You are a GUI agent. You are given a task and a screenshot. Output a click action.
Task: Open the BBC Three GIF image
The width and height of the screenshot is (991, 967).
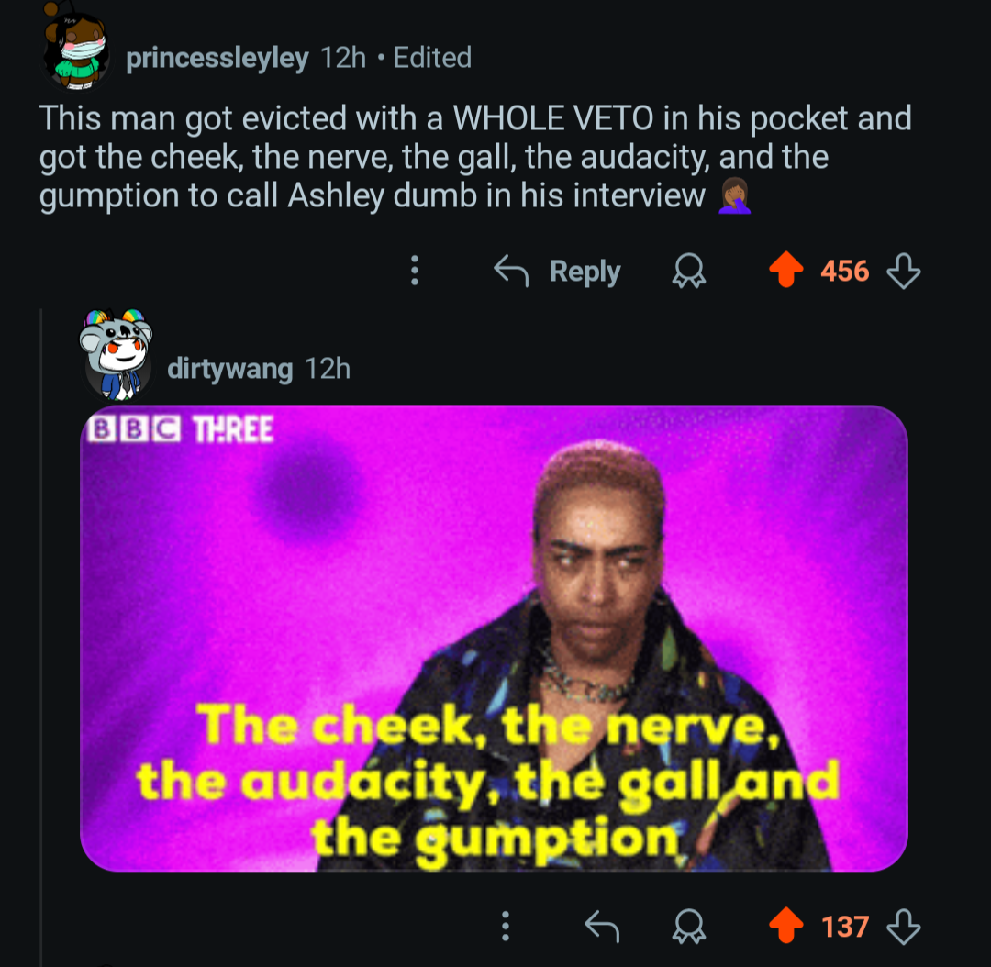pos(494,639)
